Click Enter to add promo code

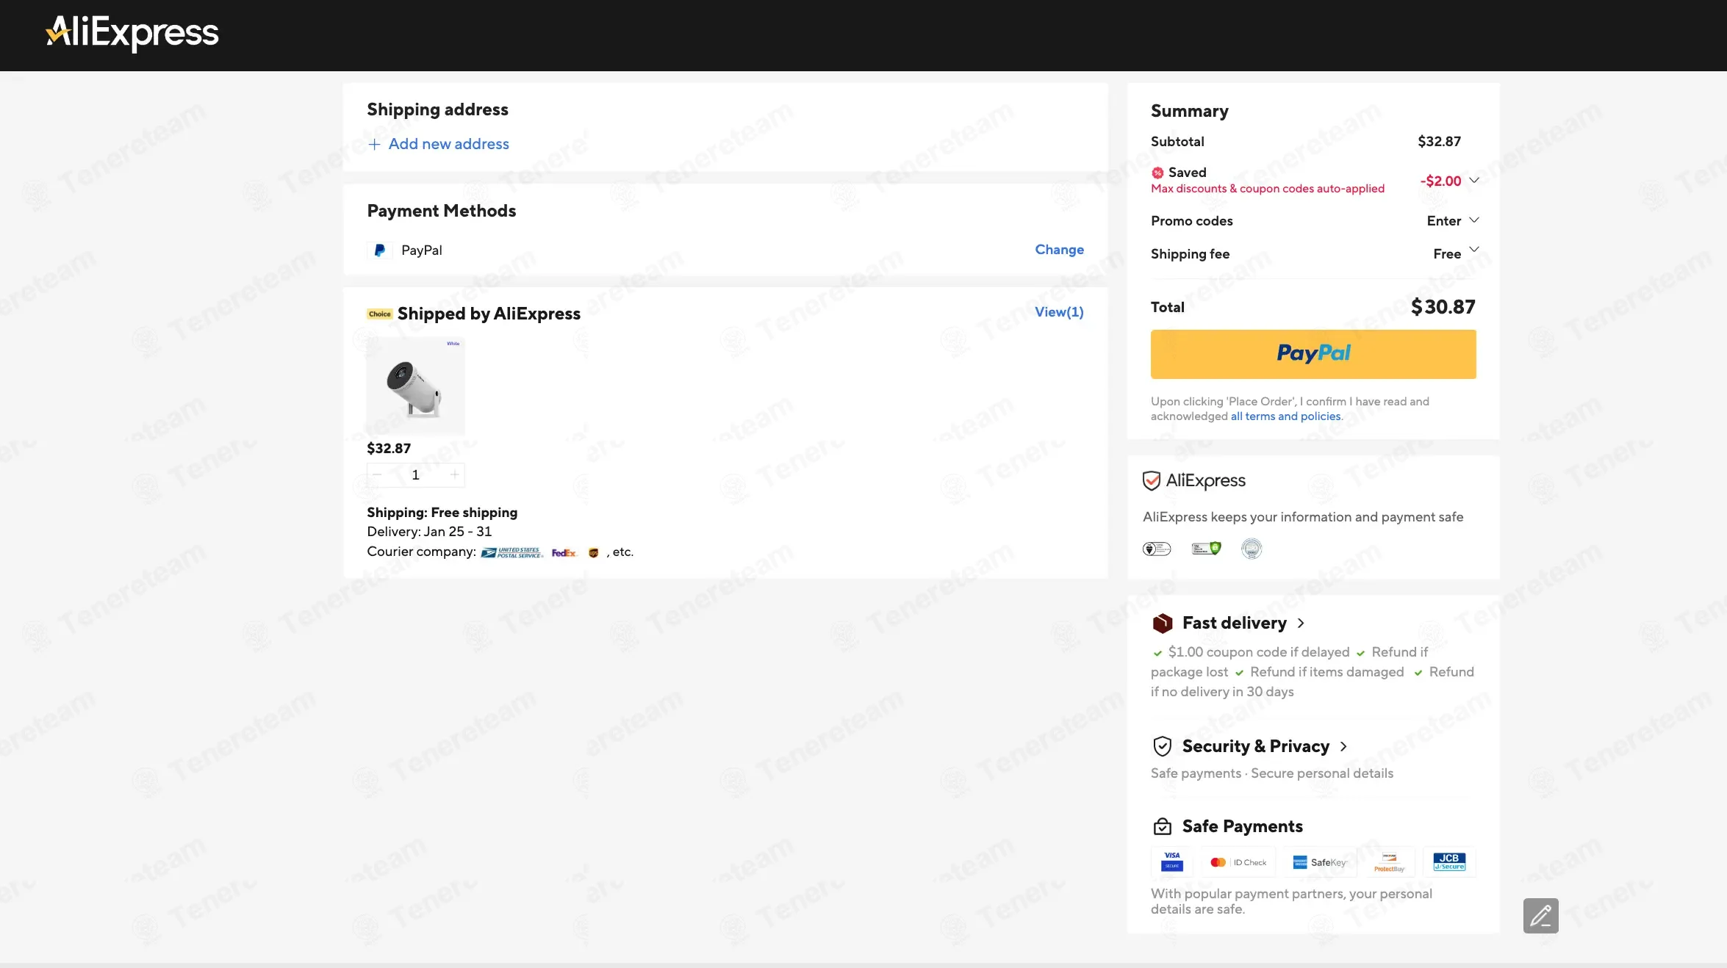click(1443, 221)
